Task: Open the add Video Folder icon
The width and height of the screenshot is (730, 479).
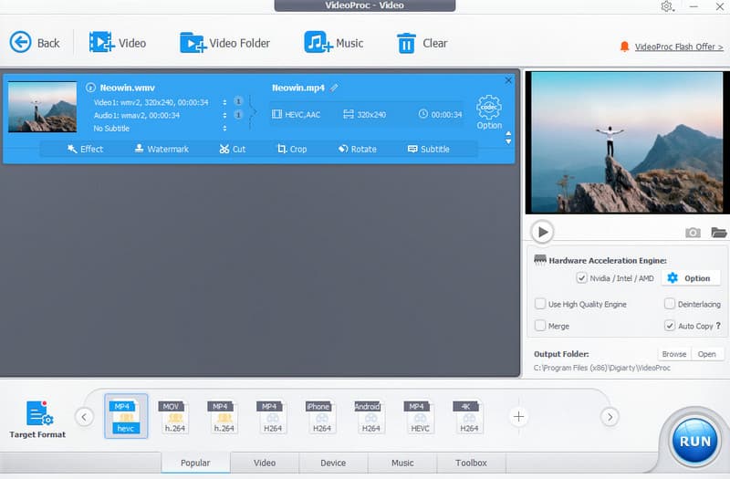Action: click(x=192, y=42)
